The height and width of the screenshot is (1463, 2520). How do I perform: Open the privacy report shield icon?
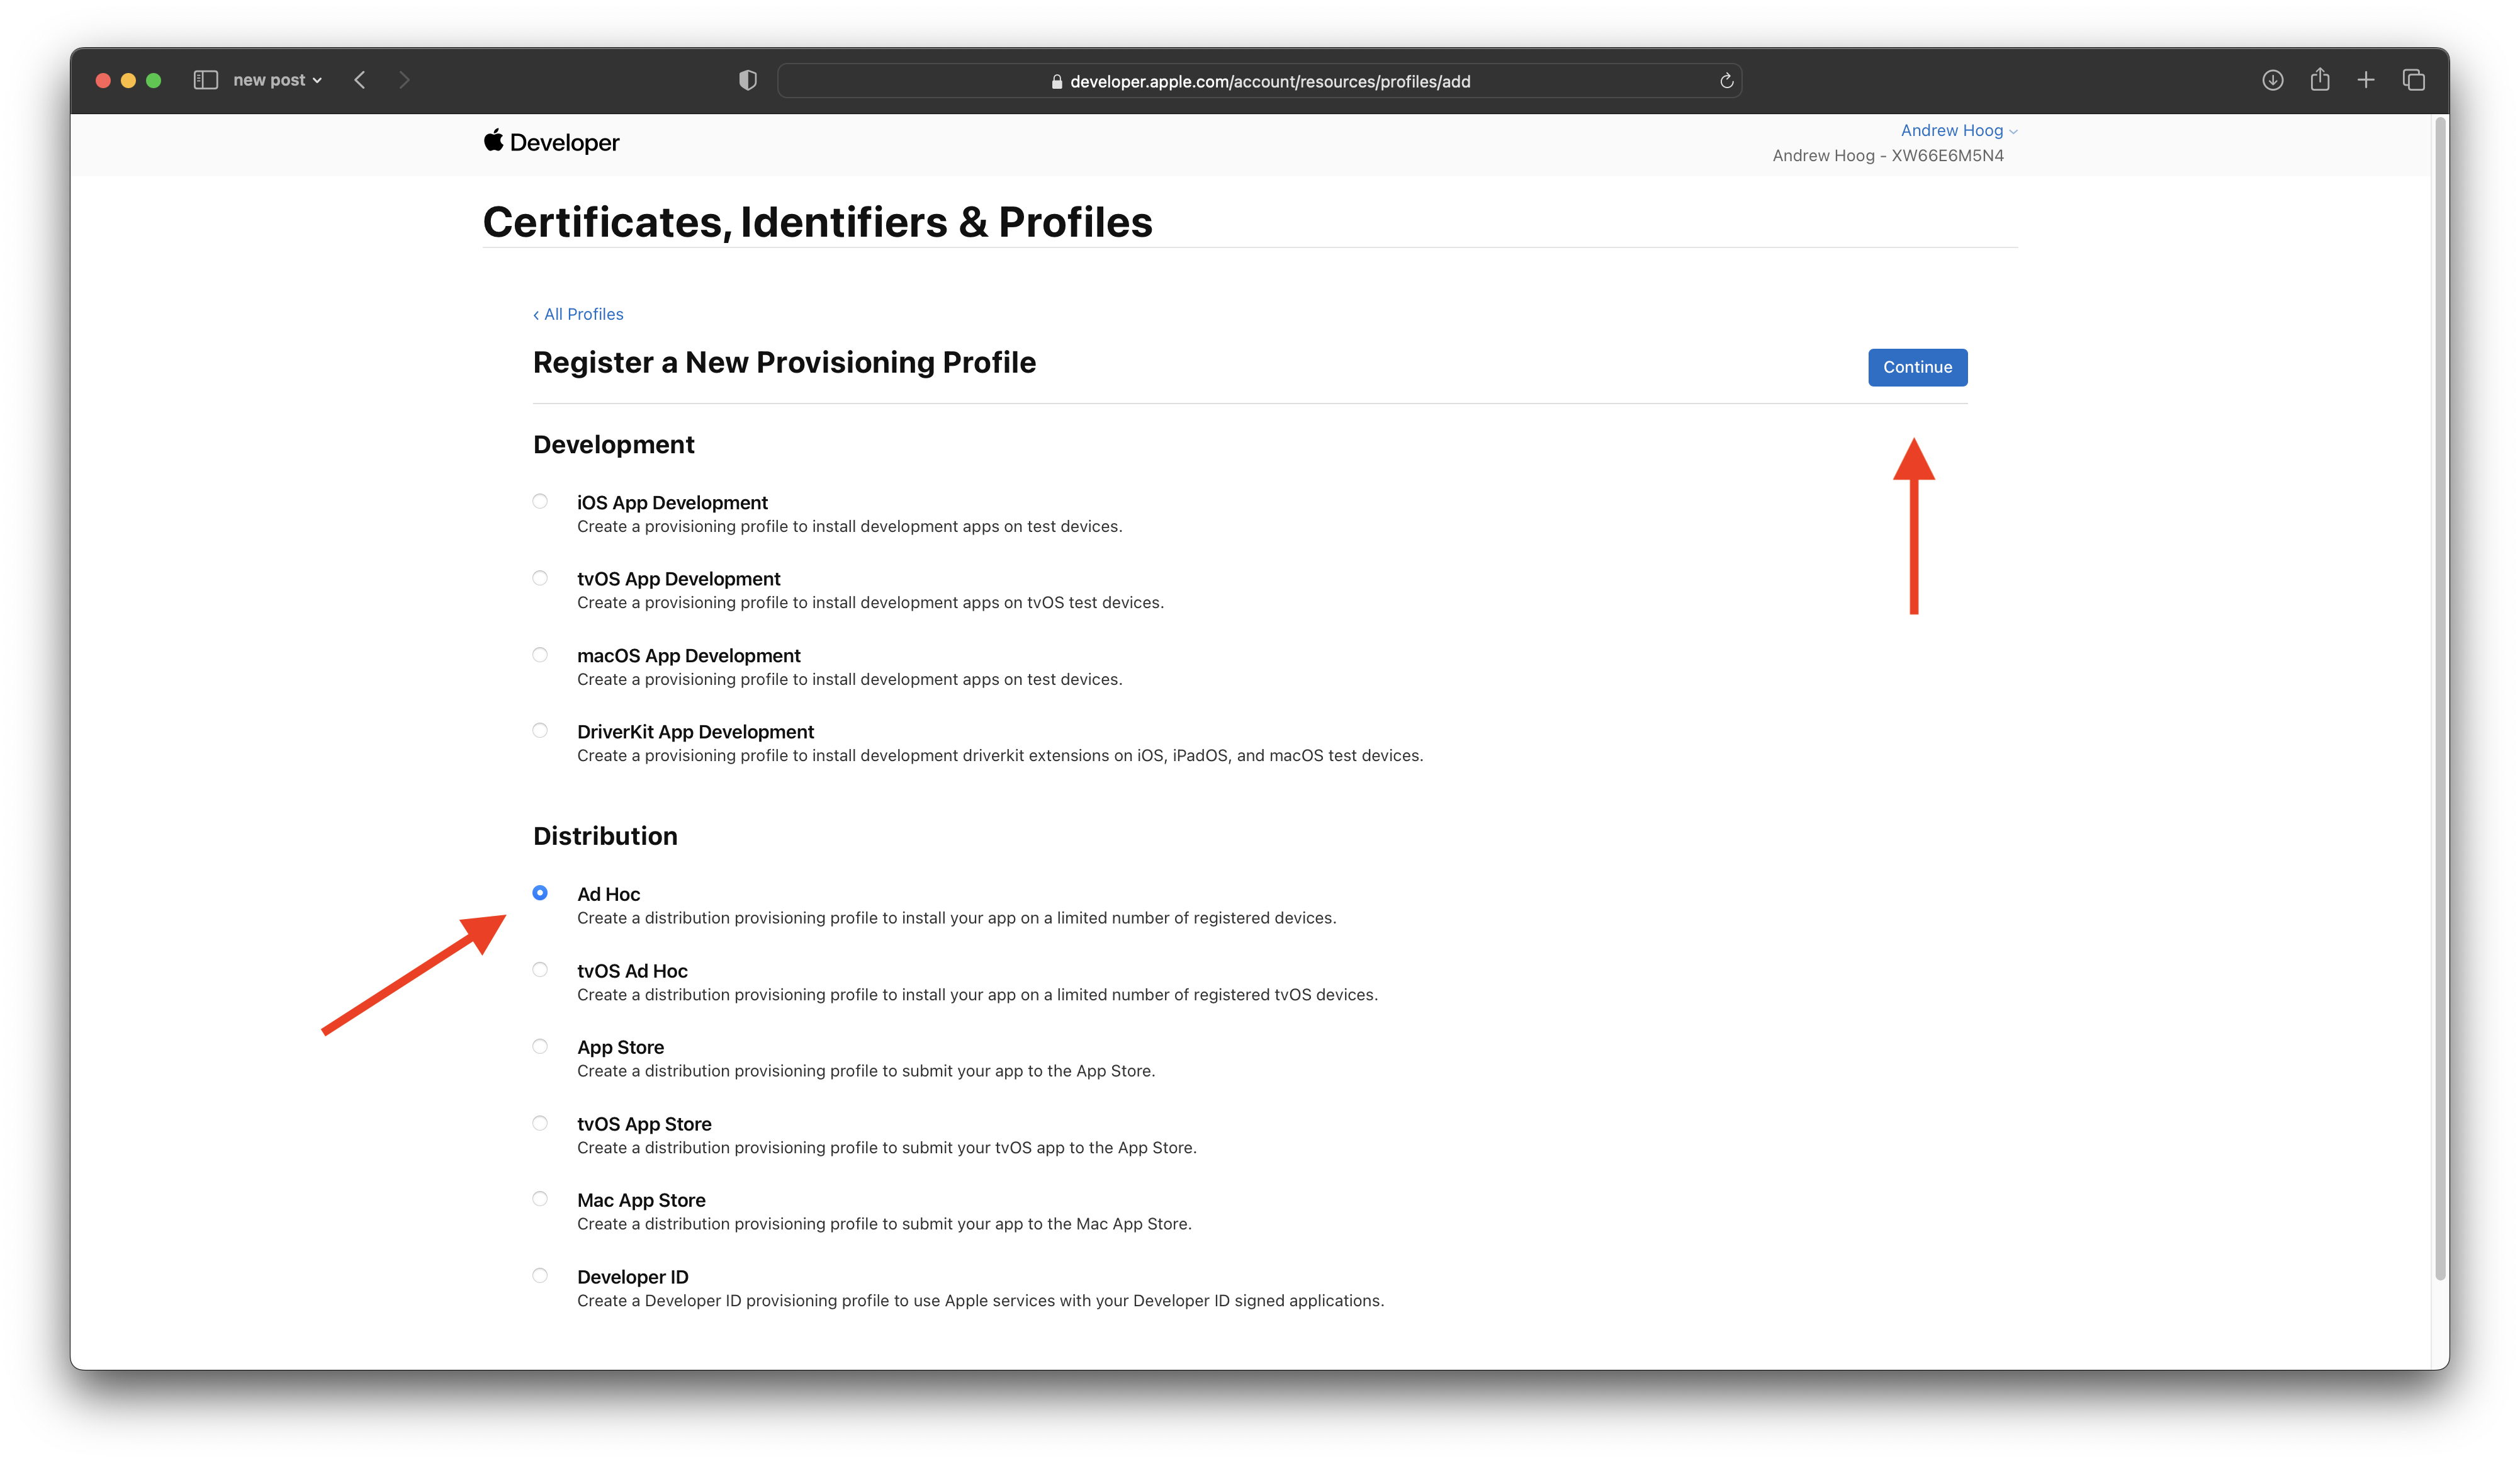pyautogui.click(x=747, y=80)
